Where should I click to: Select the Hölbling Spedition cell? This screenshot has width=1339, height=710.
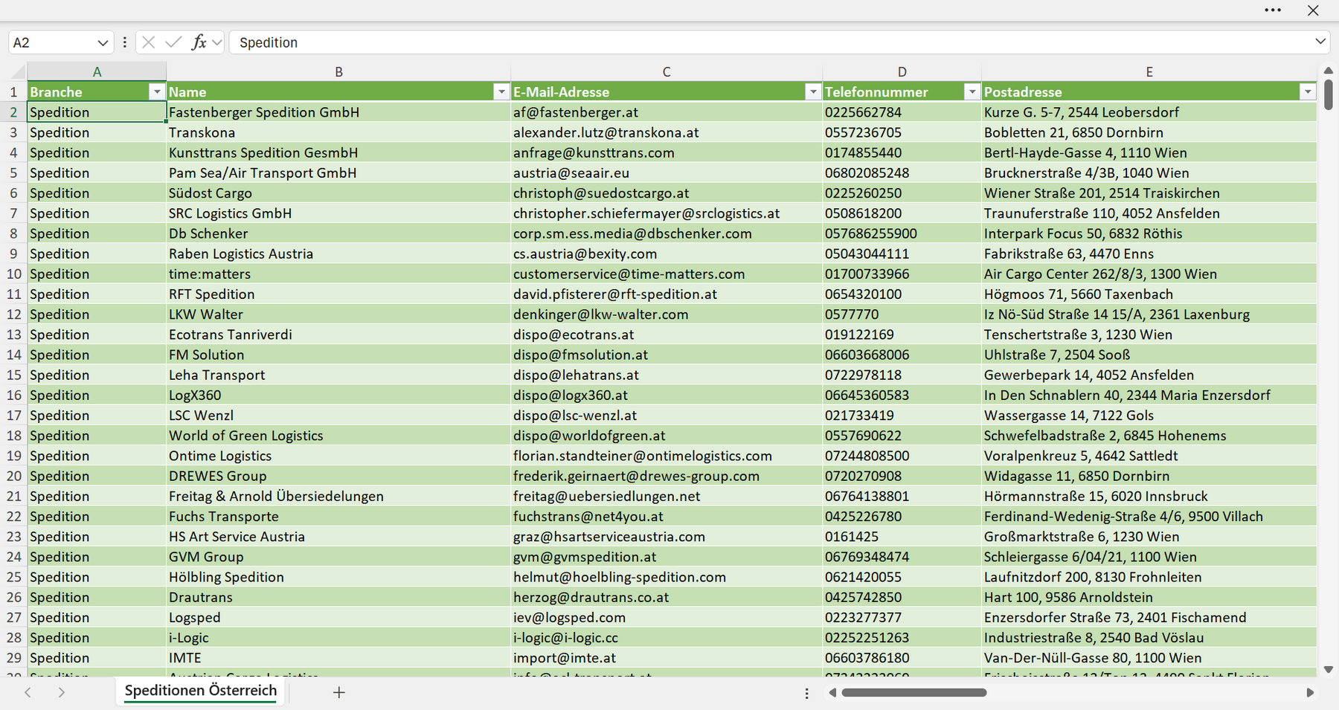coord(338,577)
